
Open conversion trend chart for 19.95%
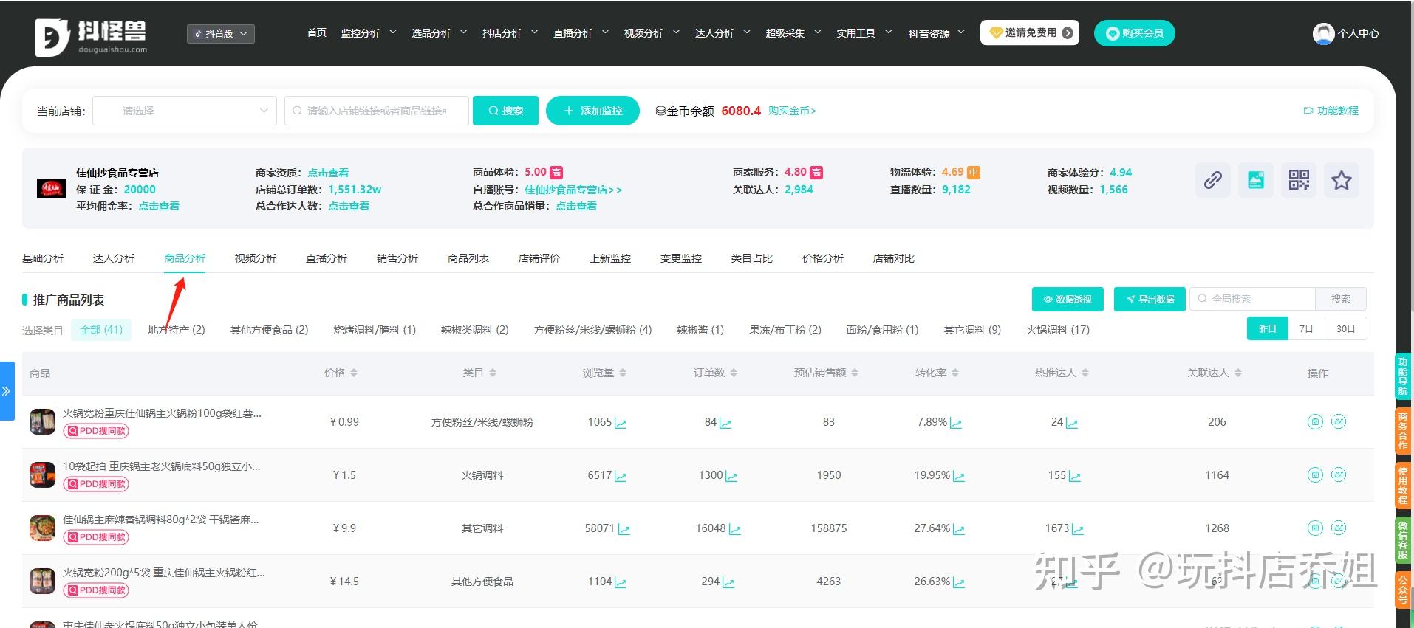959,476
